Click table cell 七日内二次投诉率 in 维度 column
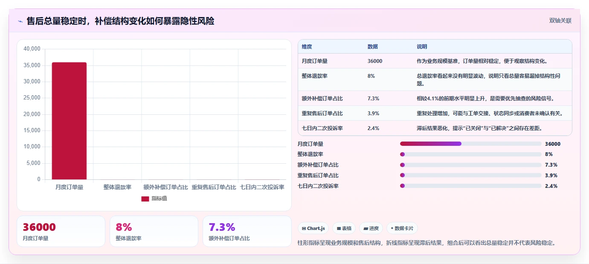 pyautogui.click(x=322, y=128)
